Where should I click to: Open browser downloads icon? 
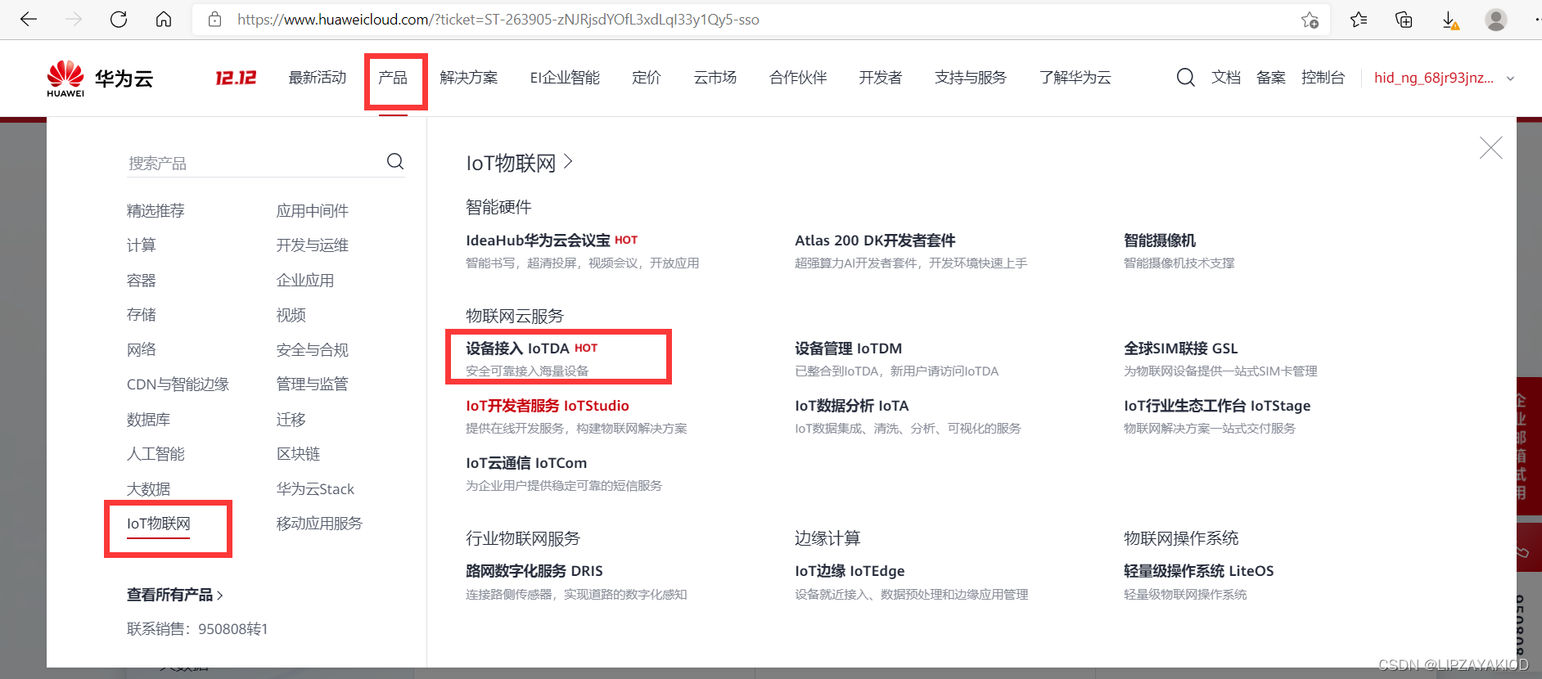click(x=1450, y=20)
